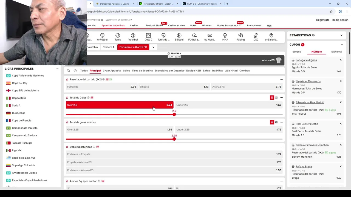
Task: Remove Albacete vs Real Madrid selection
Action: click(x=341, y=102)
